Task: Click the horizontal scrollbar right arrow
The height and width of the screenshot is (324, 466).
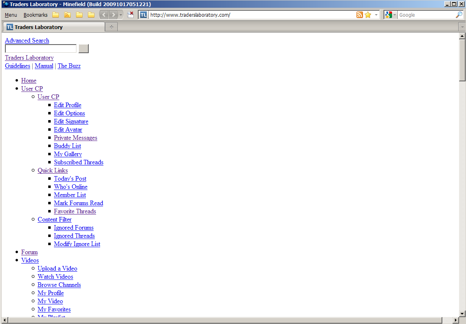Action: tap(456, 320)
